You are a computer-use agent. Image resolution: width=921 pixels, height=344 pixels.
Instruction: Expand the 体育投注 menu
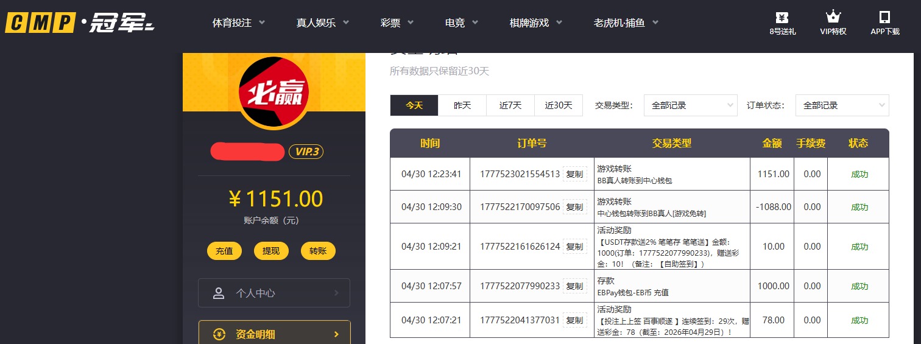[238, 23]
